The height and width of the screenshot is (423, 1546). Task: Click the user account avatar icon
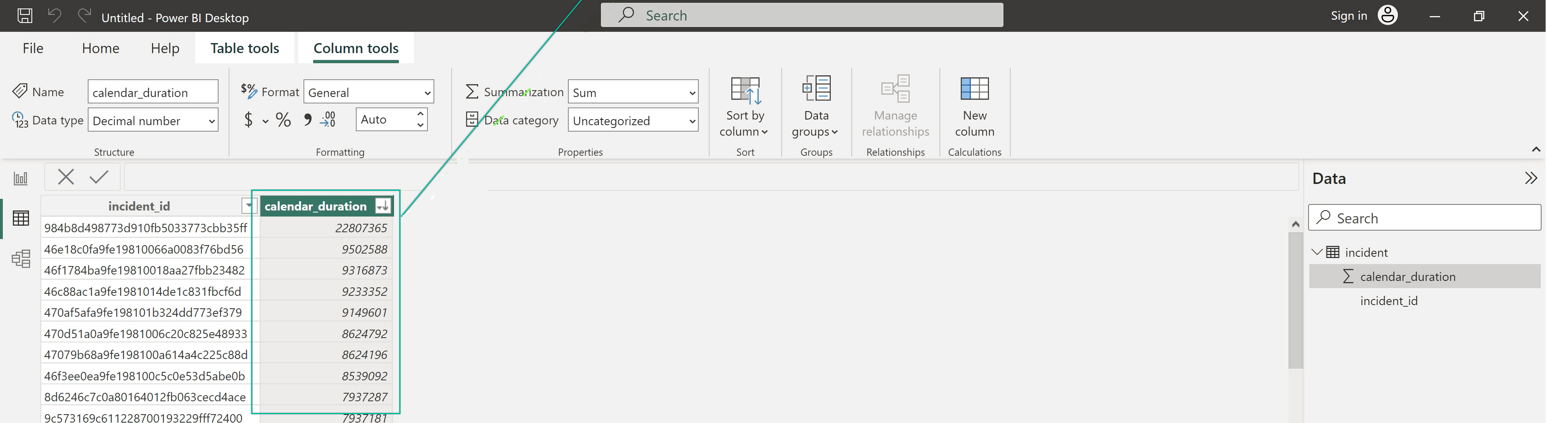tap(1387, 15)
